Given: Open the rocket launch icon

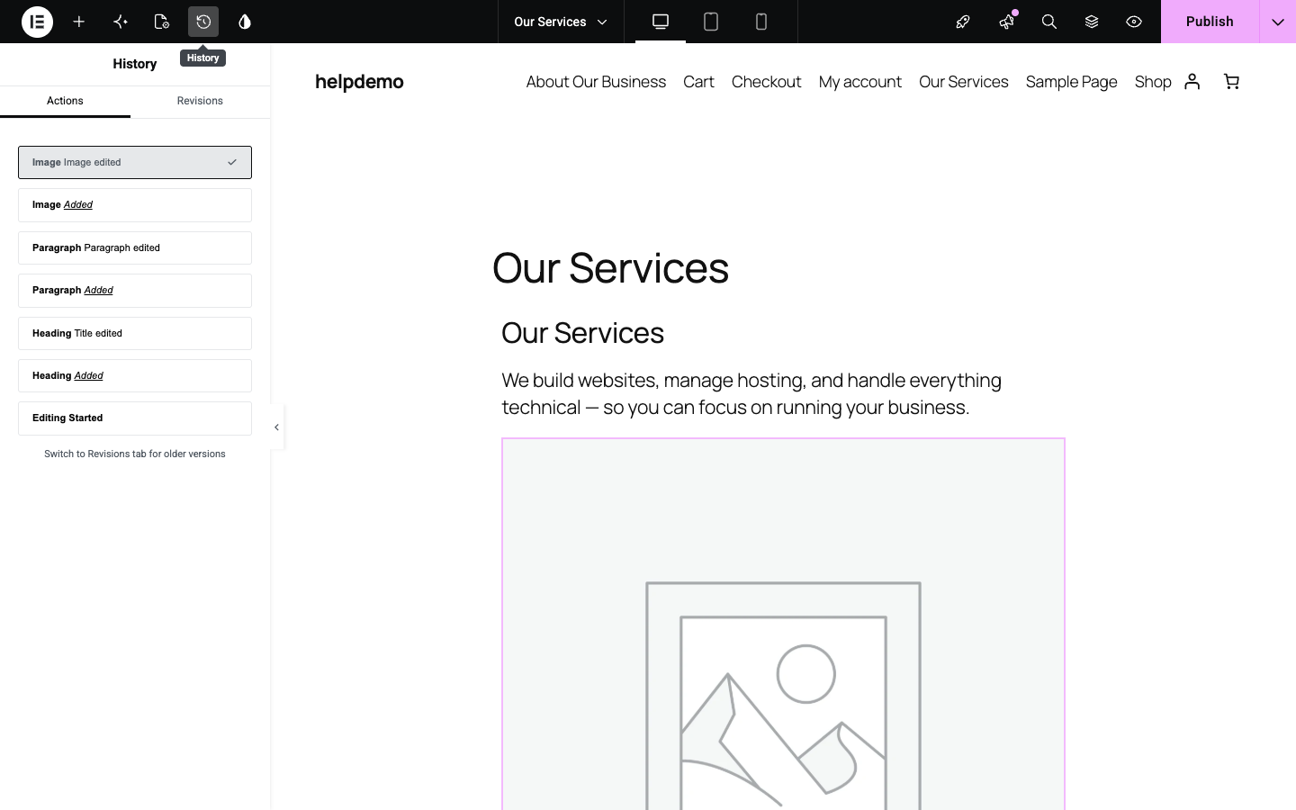Looking at the screenshot, I should (x=963, y=22).
